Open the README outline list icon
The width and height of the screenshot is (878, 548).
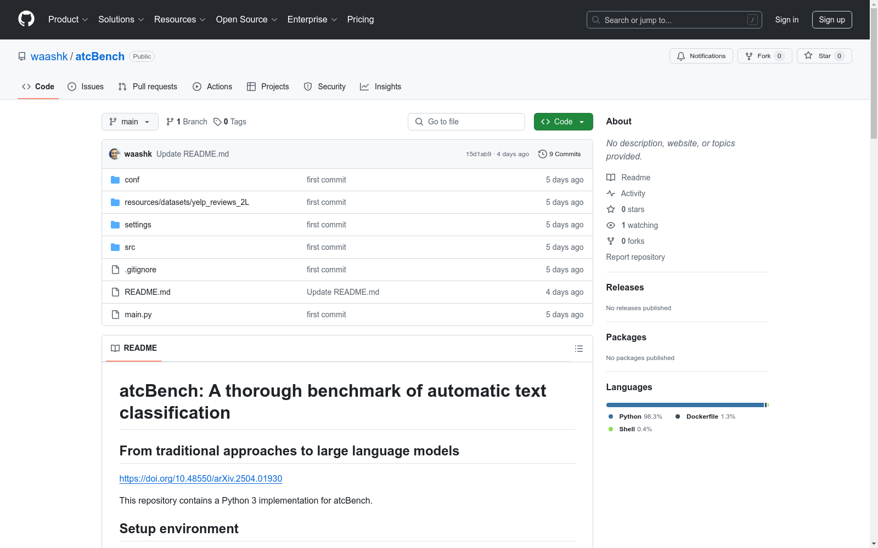point(578,349)
